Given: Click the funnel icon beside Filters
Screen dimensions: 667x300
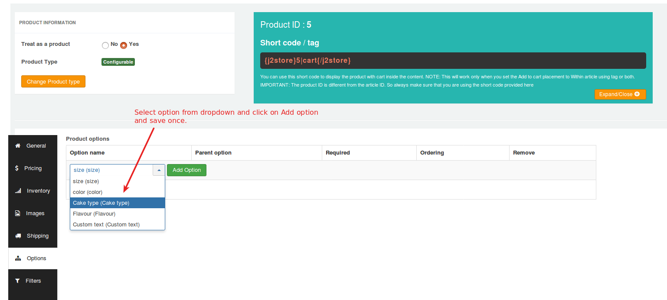Looking at the screenshot, I should pyautogui.click(x=18, y=281).
